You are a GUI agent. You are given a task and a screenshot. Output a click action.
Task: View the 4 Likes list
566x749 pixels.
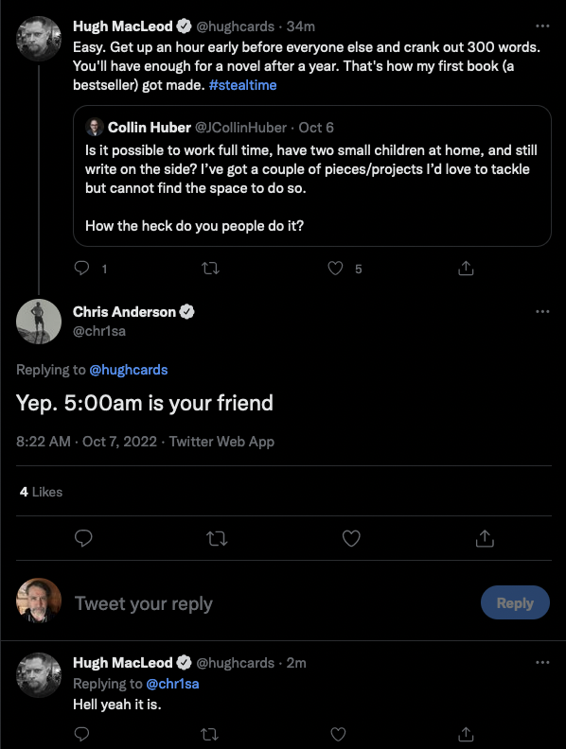point(41,492)
